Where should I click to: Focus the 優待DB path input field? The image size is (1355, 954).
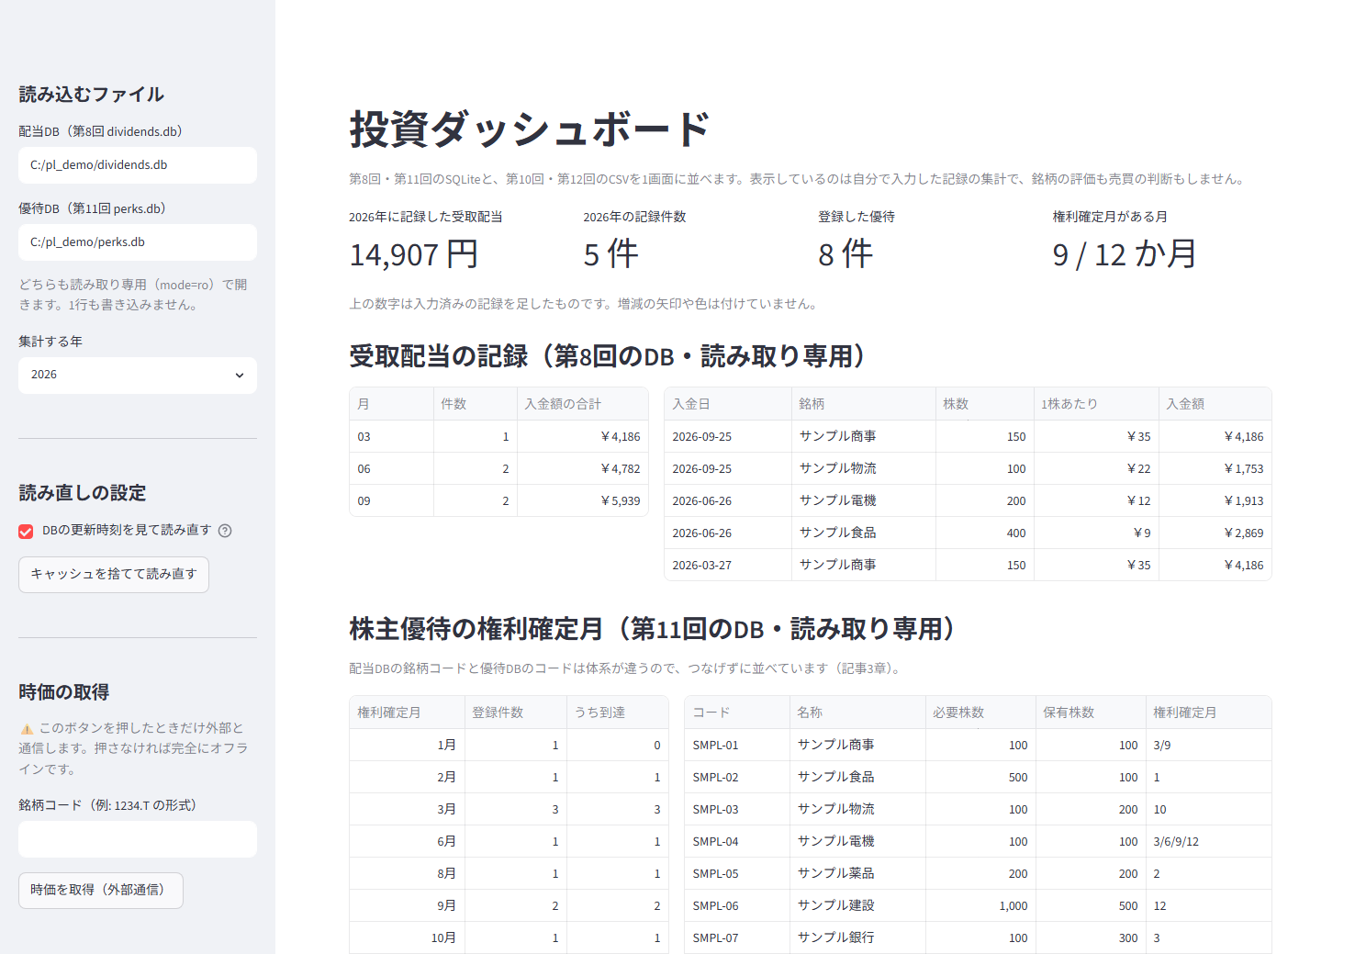(x=138, y=242)
